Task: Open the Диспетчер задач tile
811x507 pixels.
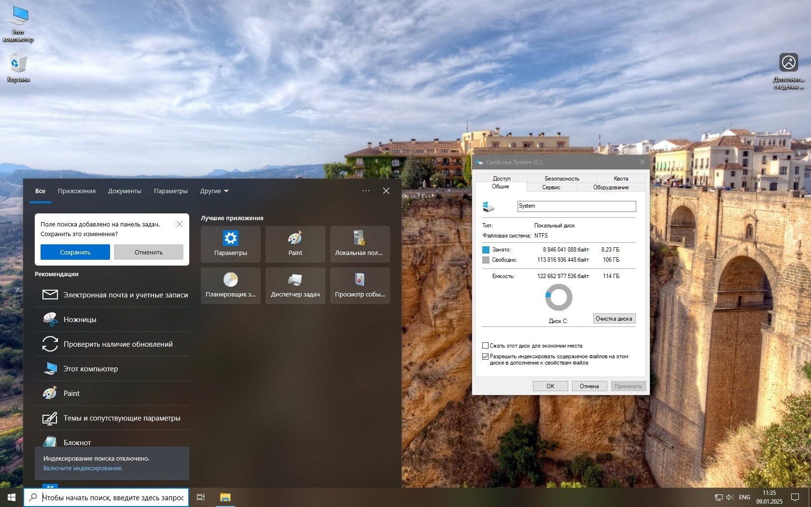Action: (295, 285)
